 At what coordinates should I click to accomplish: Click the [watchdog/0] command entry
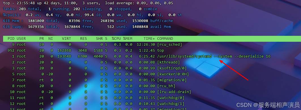pos(171,98)
